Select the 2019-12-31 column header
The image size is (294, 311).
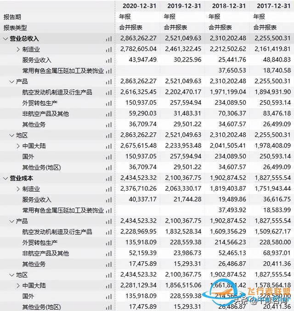184,6
